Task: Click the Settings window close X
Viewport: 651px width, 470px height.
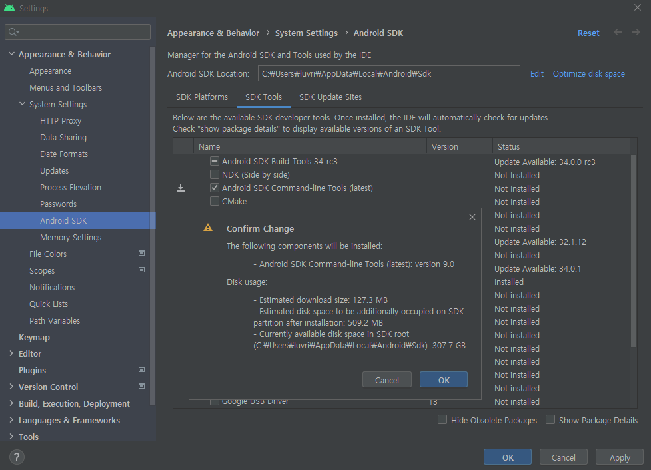Action: point(637,7)
